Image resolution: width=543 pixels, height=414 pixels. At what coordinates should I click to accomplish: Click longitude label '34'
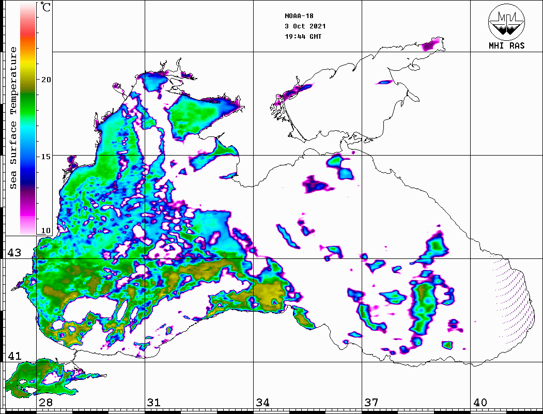[x=263, y=403]
